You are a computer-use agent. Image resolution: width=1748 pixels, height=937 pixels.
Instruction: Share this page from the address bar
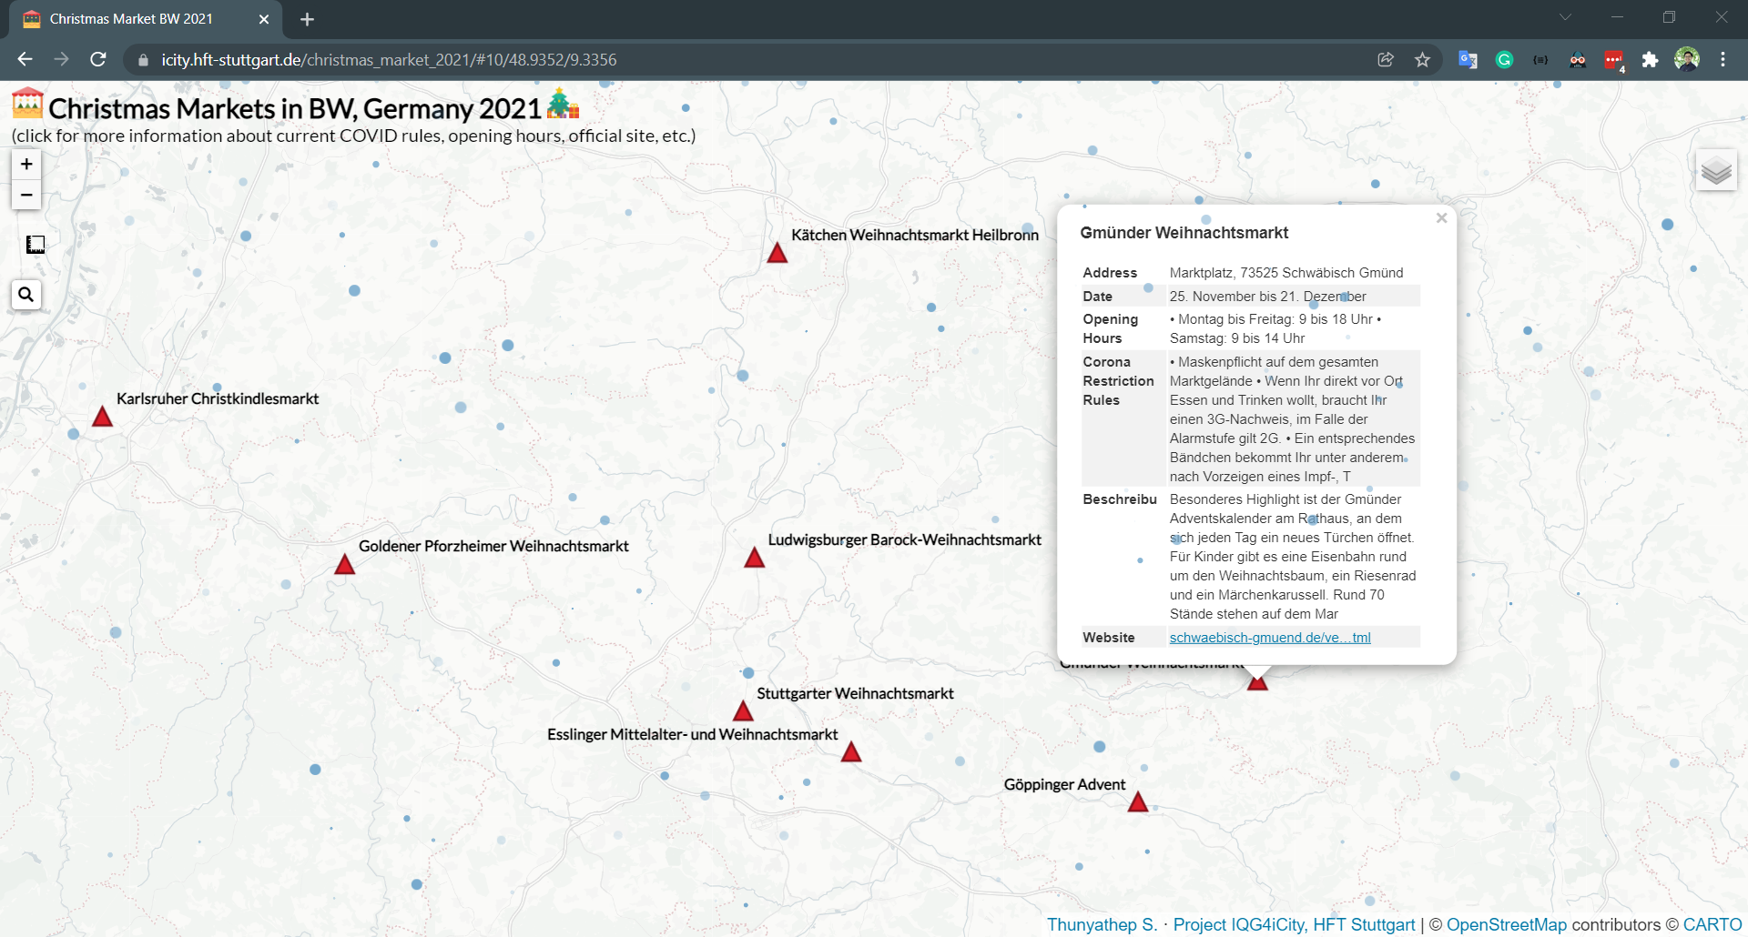pyautogui.click(x=1386, y=59)
